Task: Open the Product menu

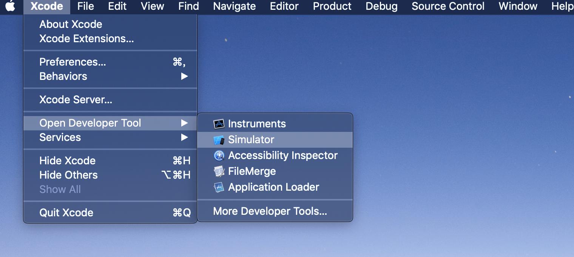Action: [x=332, y=6]
